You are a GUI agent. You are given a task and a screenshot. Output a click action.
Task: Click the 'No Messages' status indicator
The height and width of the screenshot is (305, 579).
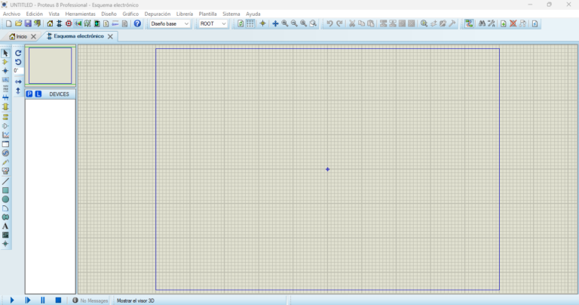tap(90, 301)
